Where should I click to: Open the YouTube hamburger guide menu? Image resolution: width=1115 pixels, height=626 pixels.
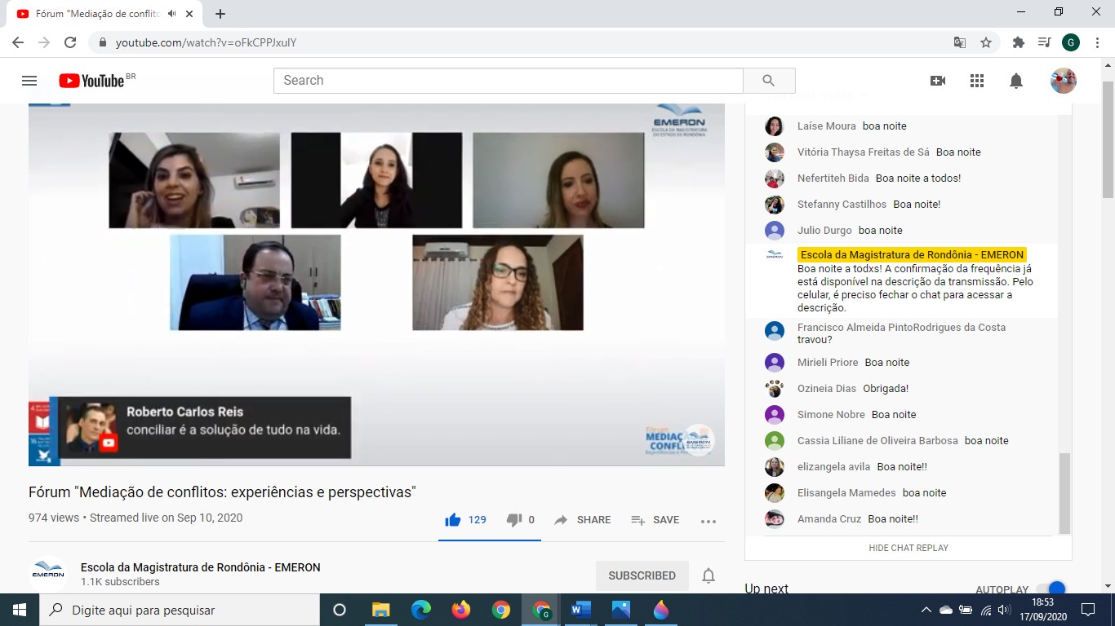pyautogui.click(x=29, y=81)
